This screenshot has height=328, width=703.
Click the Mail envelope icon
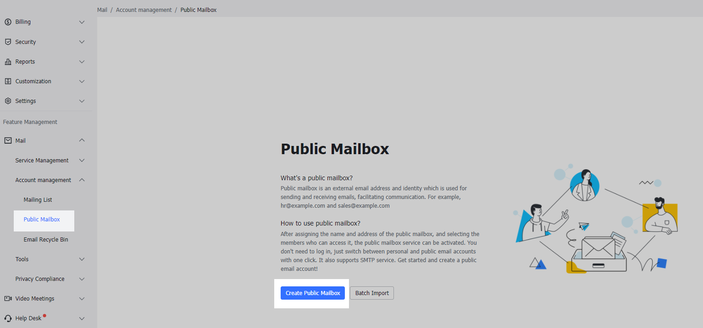8,140
